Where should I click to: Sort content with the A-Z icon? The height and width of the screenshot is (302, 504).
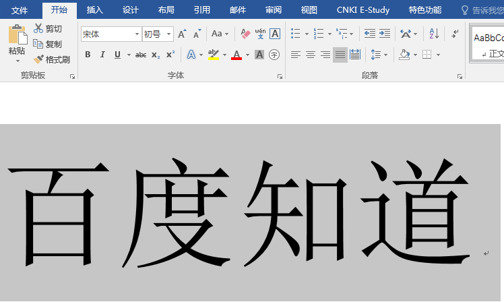coord(434,34)
